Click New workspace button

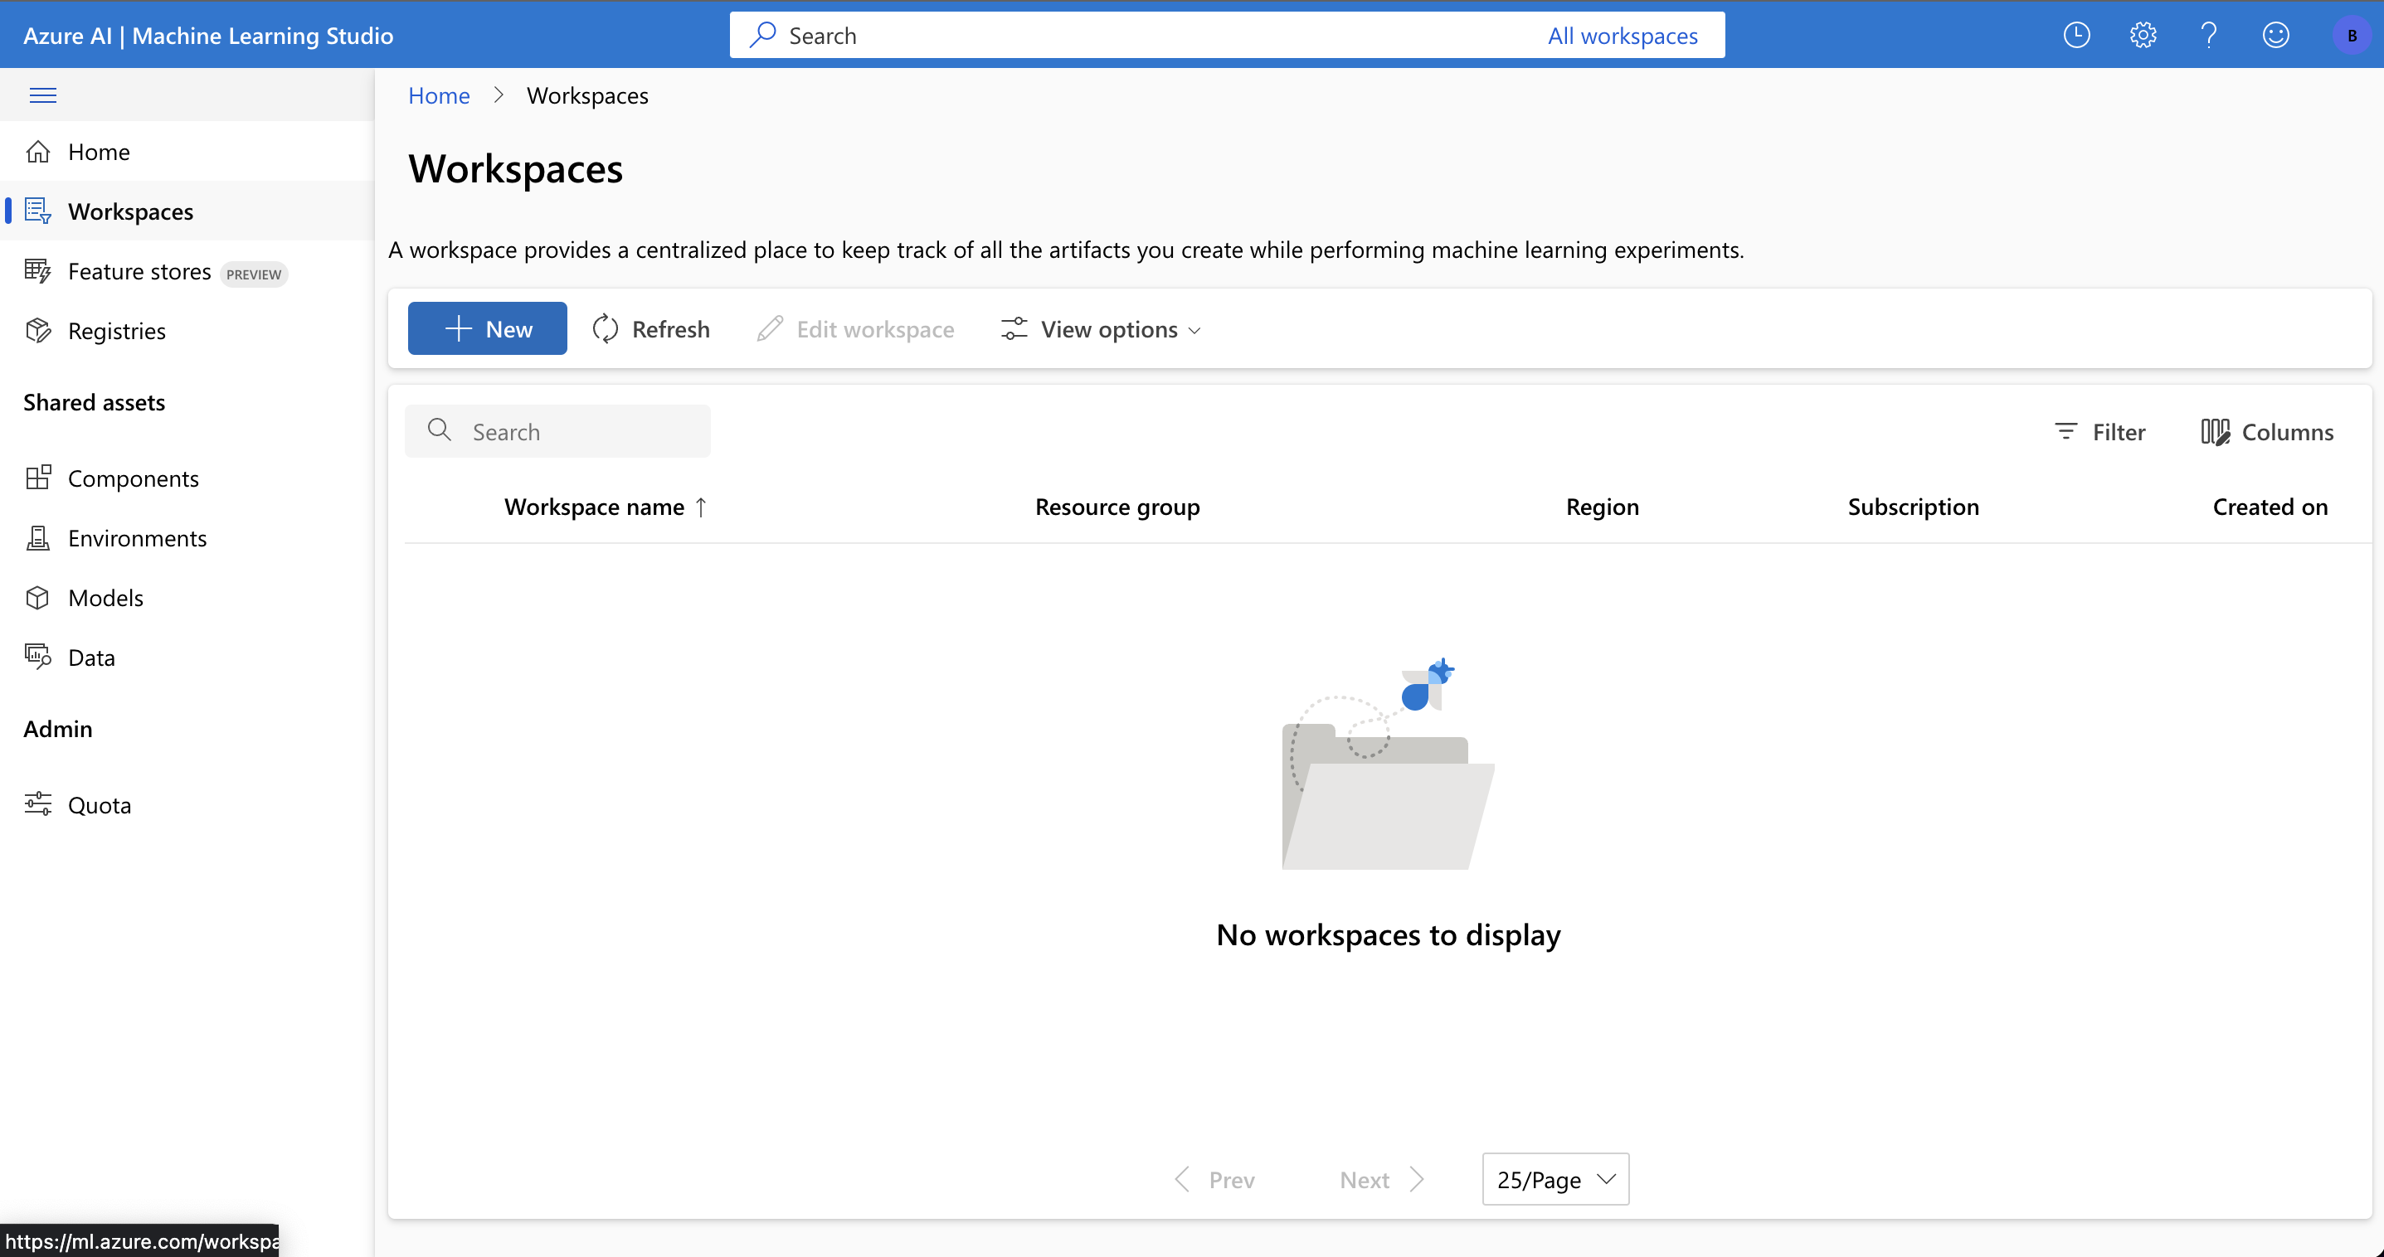coord(487,329)
